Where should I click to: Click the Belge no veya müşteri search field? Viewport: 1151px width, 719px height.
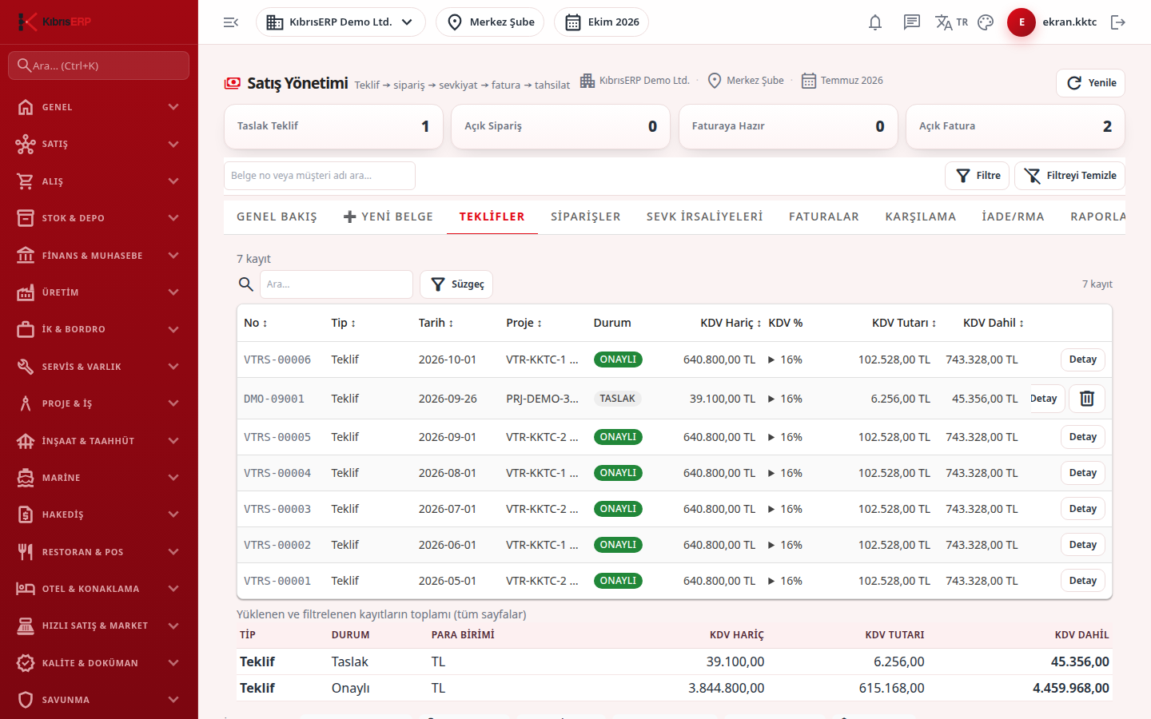click(x=320, y=176)
